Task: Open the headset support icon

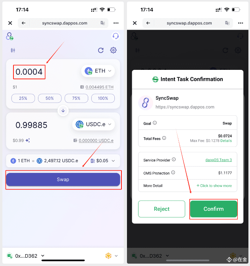Action: click(116, 36)
